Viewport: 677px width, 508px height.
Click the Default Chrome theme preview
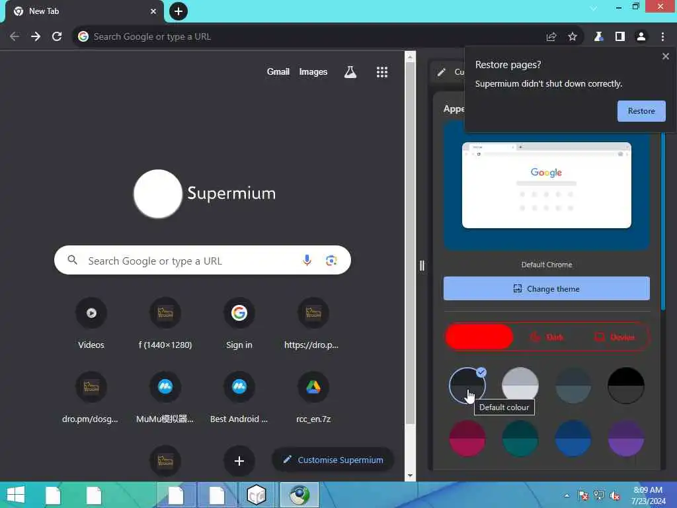coord(546,185)
